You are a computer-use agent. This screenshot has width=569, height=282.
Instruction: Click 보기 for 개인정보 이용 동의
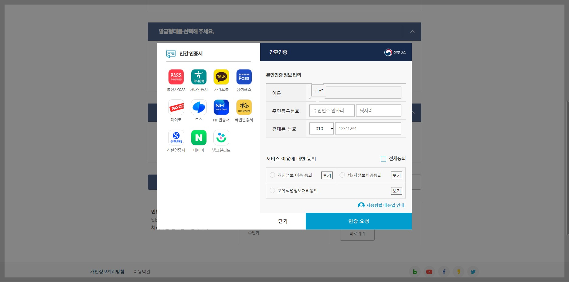327,175
